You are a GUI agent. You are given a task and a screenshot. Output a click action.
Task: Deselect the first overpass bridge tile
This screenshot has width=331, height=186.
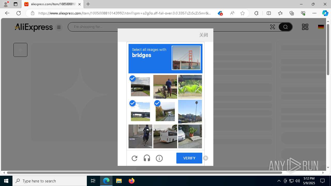pyautogui.click(x=140, y=87)
